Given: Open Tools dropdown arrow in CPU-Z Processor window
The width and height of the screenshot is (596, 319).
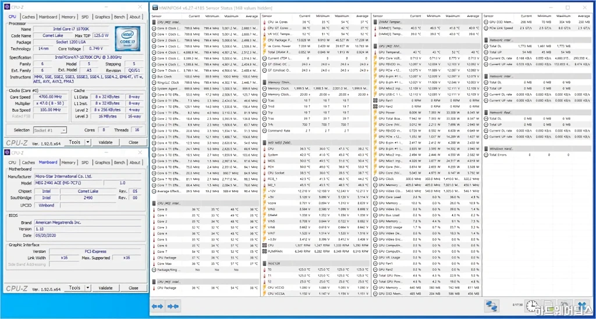Looking at the screenshot, I should [88, 142].
